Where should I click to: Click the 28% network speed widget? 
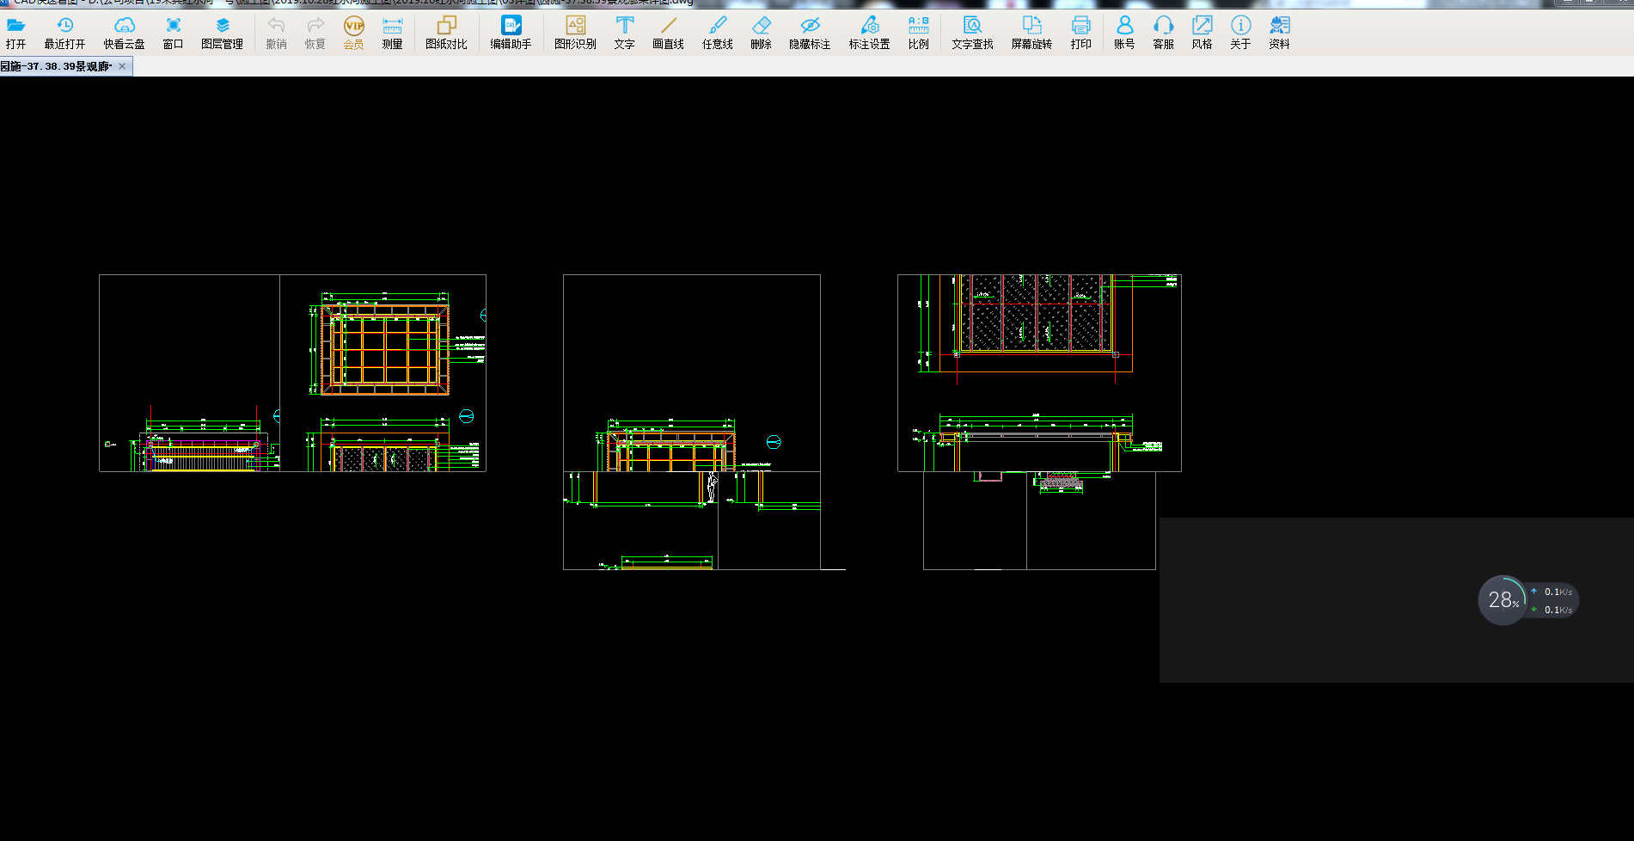click(x=1527, y=600)
